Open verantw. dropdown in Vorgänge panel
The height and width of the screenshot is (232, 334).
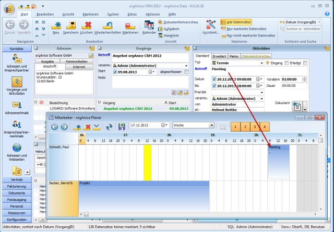186,66
